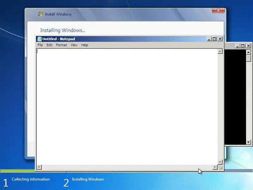The image size is (253, 190).
Task: Click Notepad horizontal scrollbar right arrow
Action: [215, 167]
